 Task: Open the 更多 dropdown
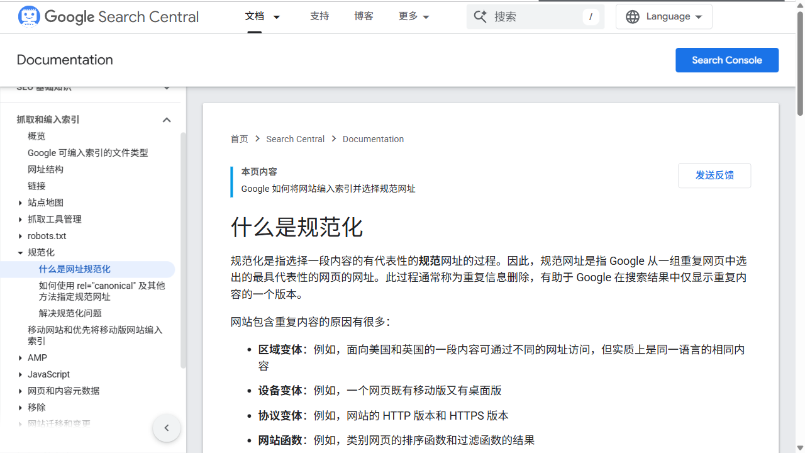coord(413,16)
